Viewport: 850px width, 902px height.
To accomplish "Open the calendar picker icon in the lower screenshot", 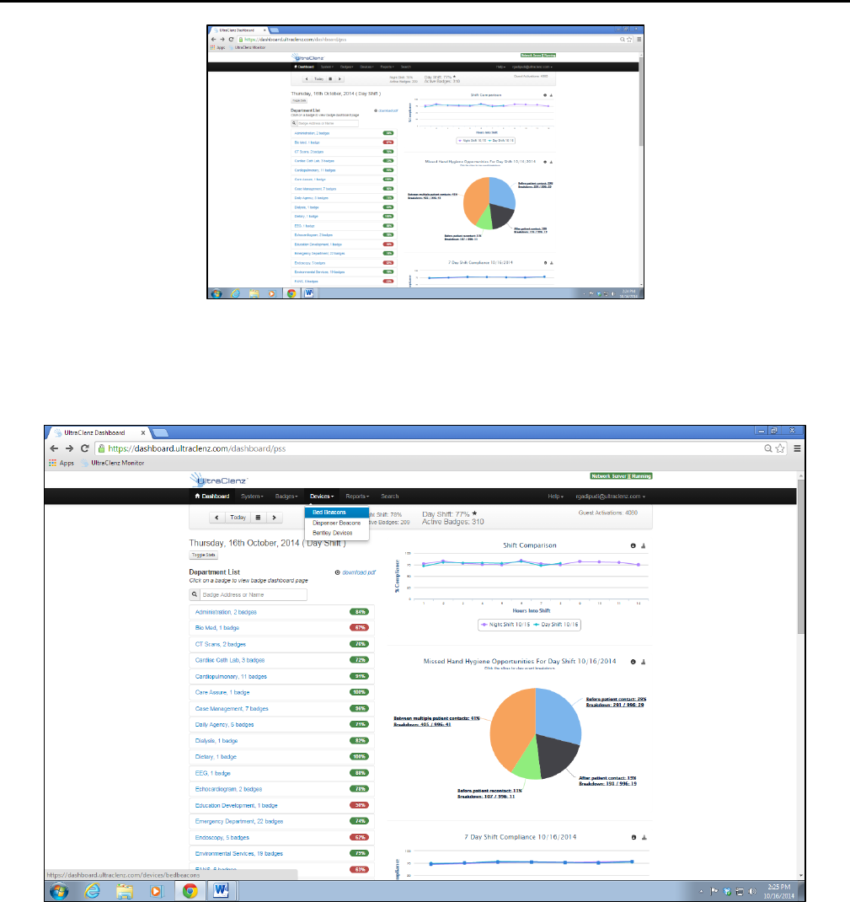I will 258,518.
